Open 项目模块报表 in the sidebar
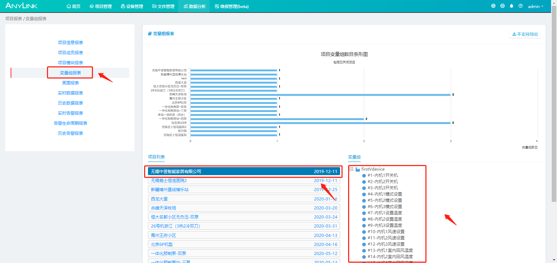The width and height of the screenshot is (557, 263). pyautogui.click(x=70, y=63)
